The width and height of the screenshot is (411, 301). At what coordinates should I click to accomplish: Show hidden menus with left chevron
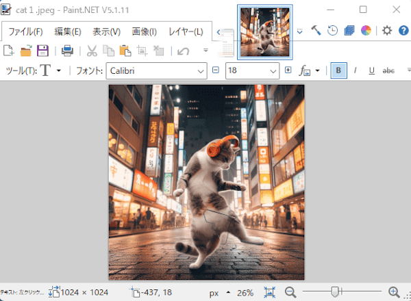coord(219,32)
